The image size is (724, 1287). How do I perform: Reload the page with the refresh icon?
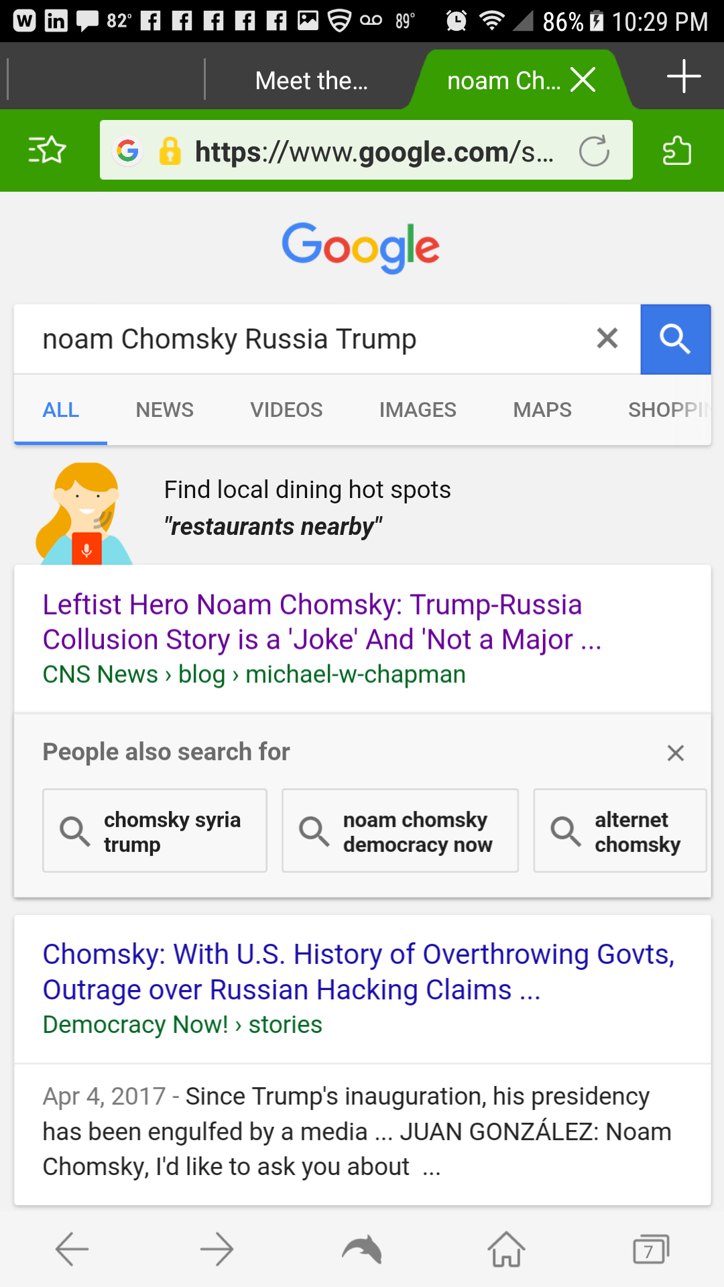point(594,151)
